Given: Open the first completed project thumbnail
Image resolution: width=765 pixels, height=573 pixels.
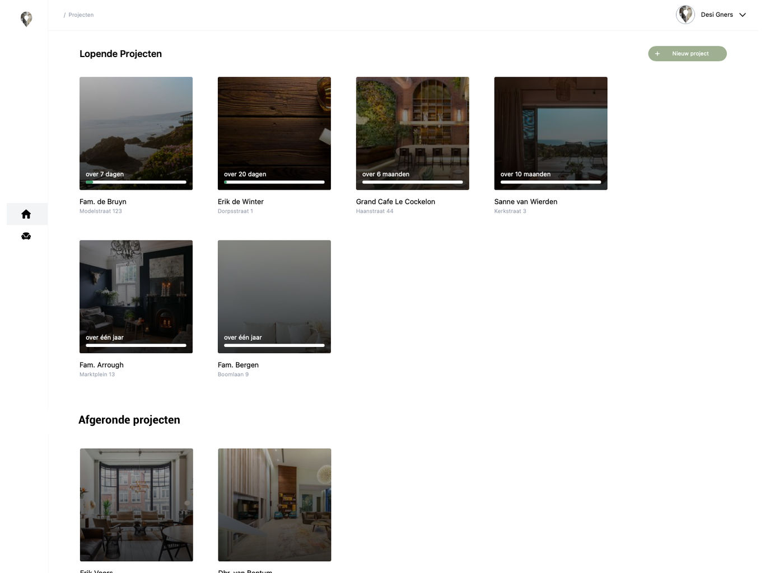Looking at the screenshot, I should point(137,505).
